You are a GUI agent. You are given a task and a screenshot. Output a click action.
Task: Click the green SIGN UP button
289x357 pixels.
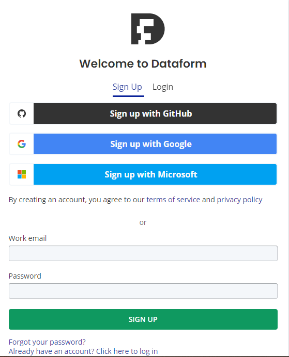tap(143, 319)
